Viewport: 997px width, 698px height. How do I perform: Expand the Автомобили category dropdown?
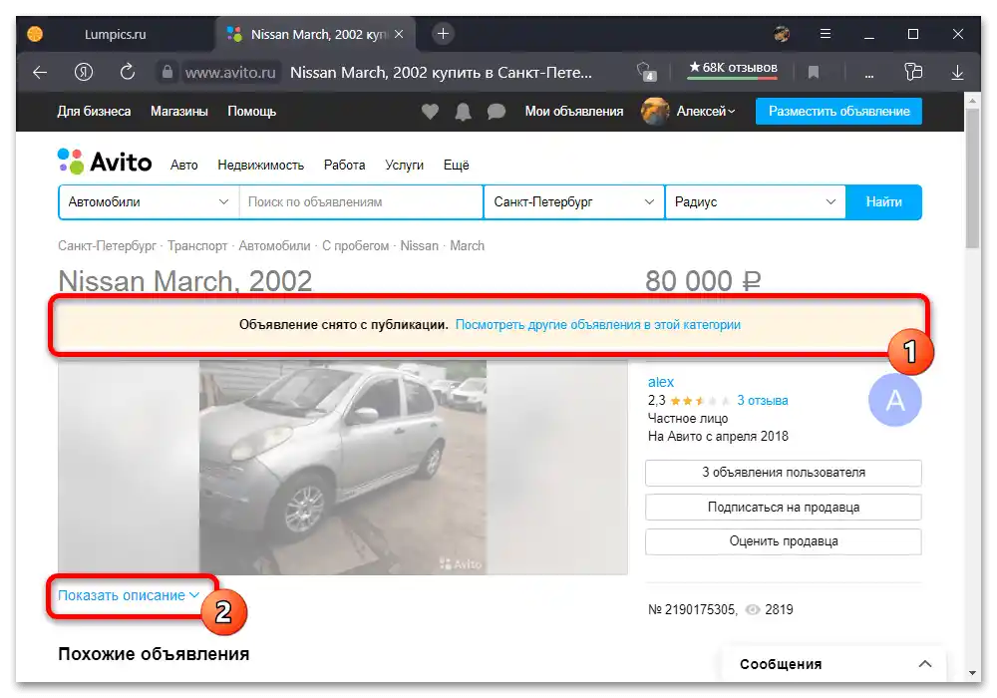[149, 202]
